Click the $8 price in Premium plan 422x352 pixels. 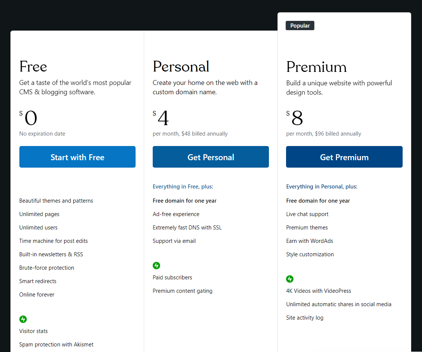click(294, 118)
